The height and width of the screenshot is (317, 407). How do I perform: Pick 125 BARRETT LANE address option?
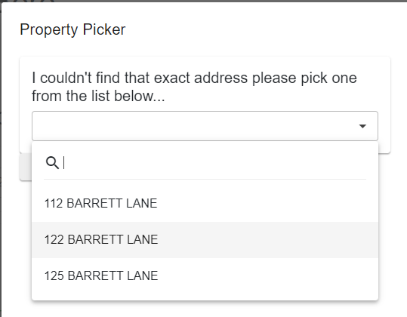(x=205, y=275)
